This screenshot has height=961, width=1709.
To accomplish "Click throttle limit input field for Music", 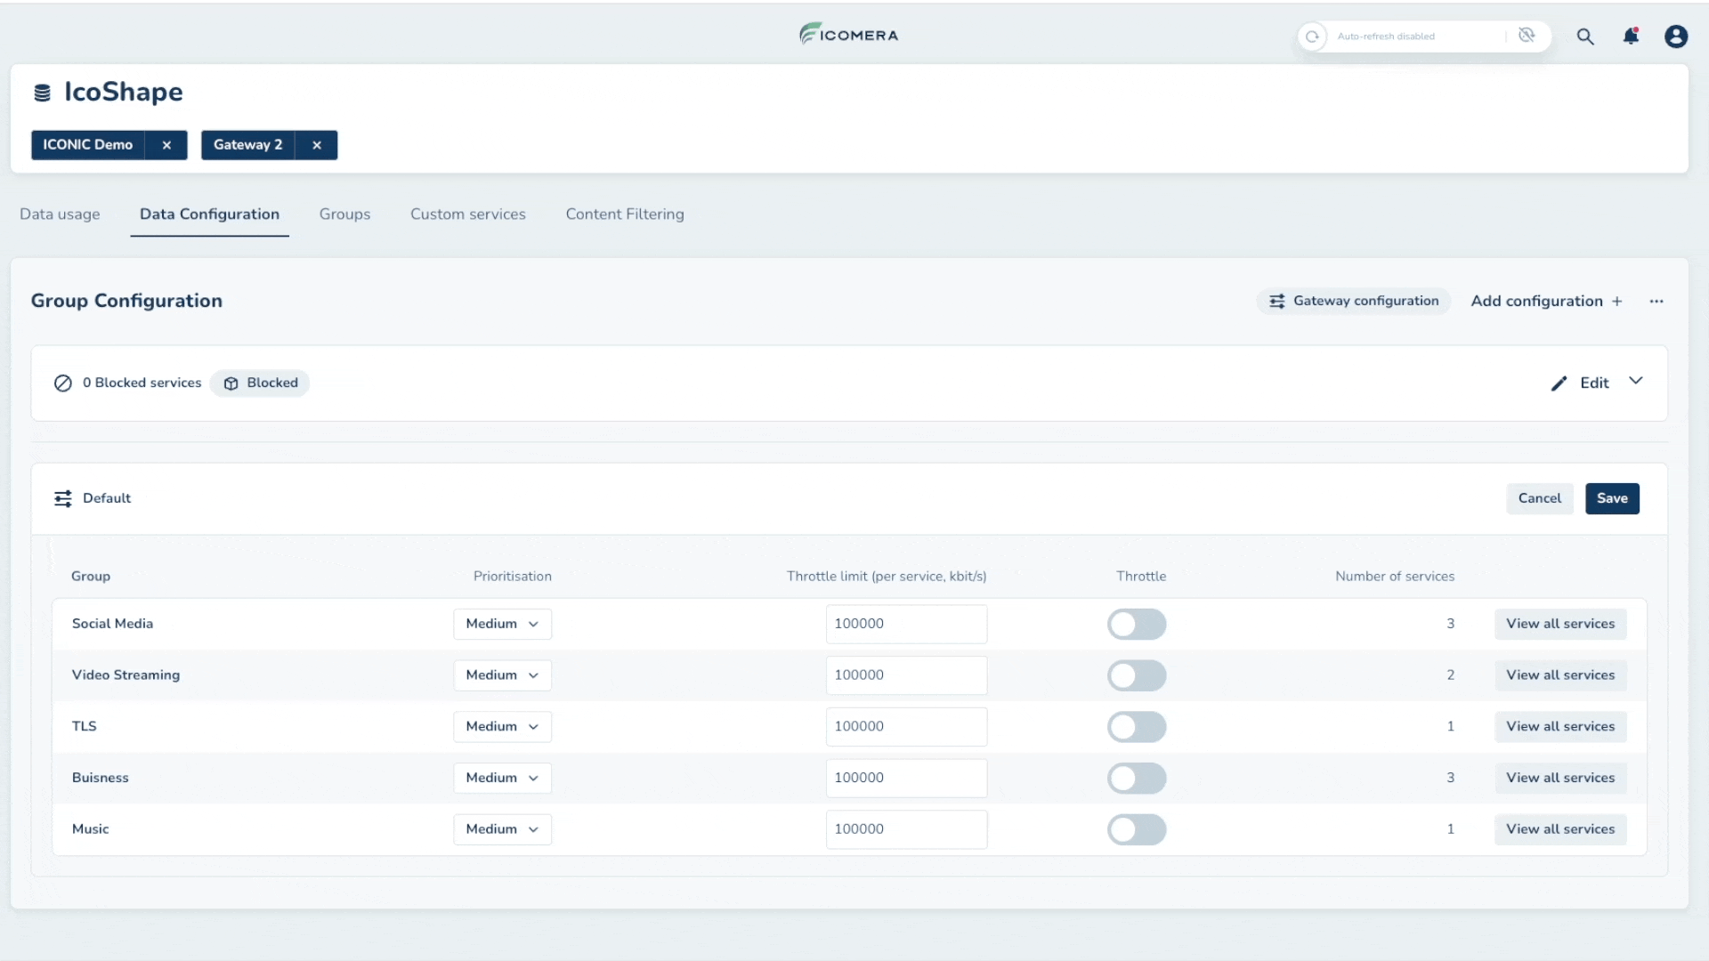I will coord(903,828).
